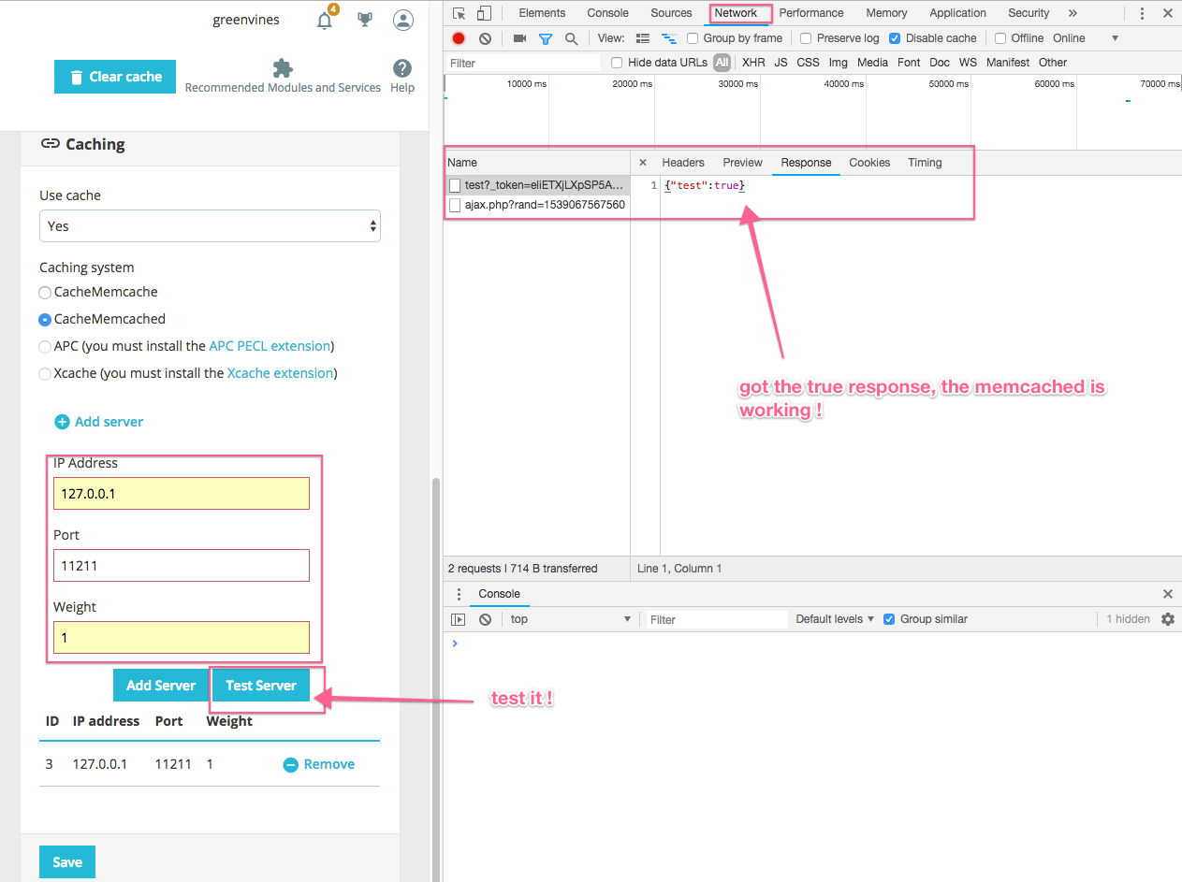Expand the Default levels dropdown
The image size is (1182, 882).
coord(835,619)
